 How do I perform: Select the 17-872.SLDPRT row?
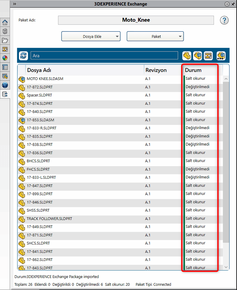(x=120, y=88)
